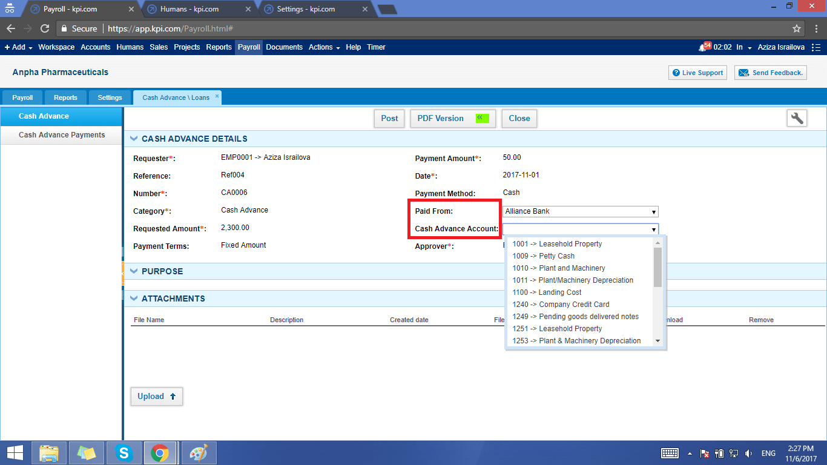Click the account list scroll-up arrow
This screenshot has width=827, height=465.
(657, 243)
